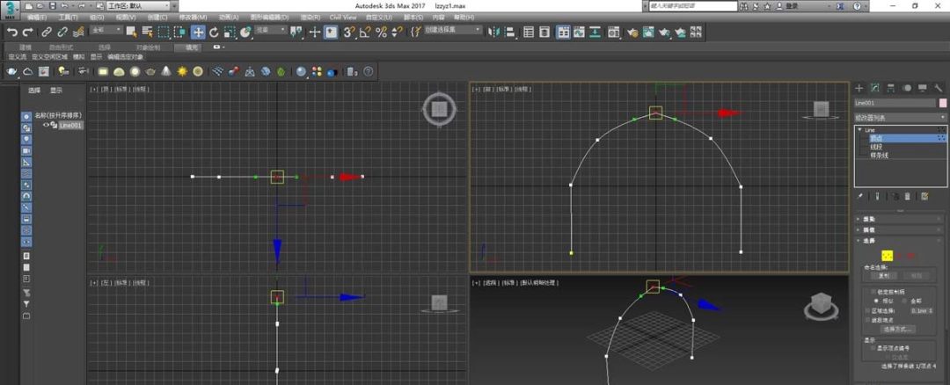Open the 工具(T) menu

coord(69,18)
